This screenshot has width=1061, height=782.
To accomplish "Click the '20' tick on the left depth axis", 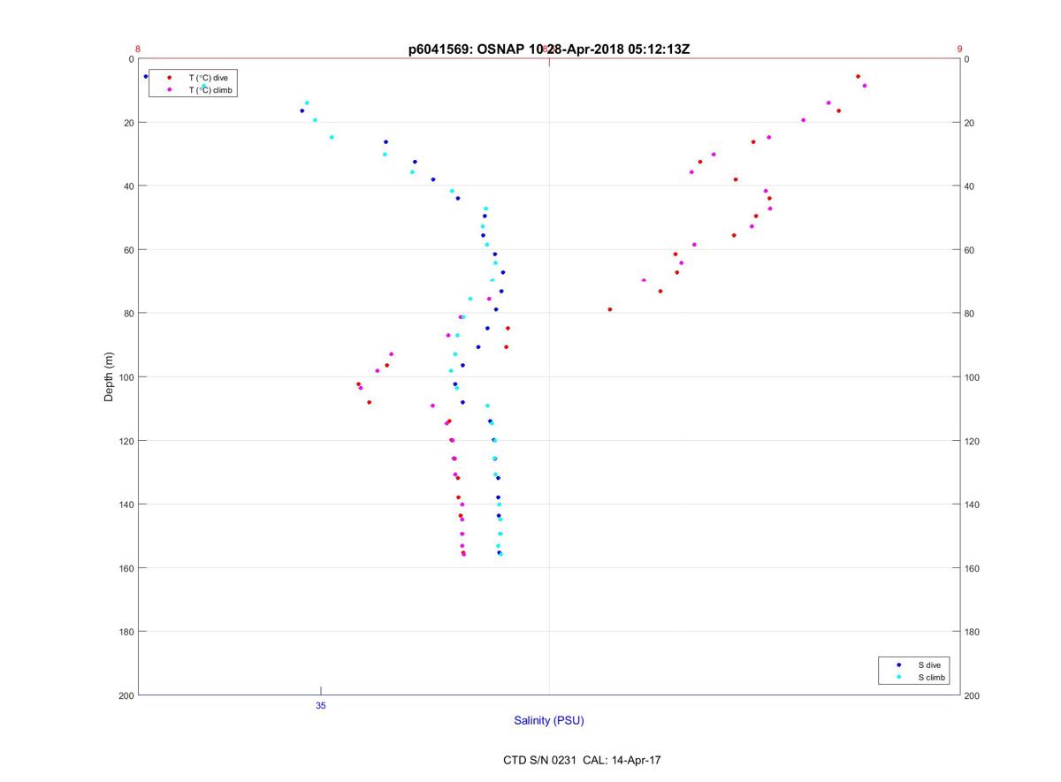I will pos(129,123).
